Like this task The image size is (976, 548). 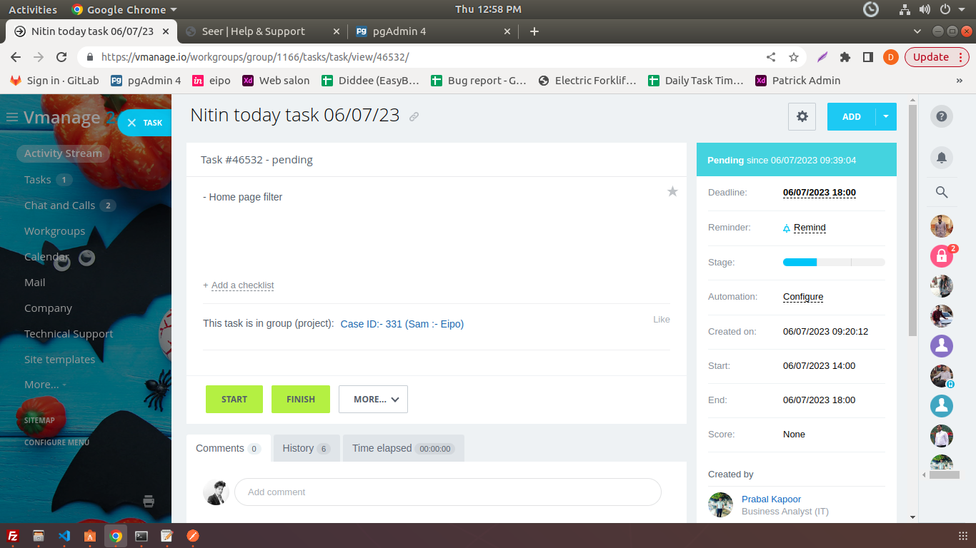tap(661, 319)
